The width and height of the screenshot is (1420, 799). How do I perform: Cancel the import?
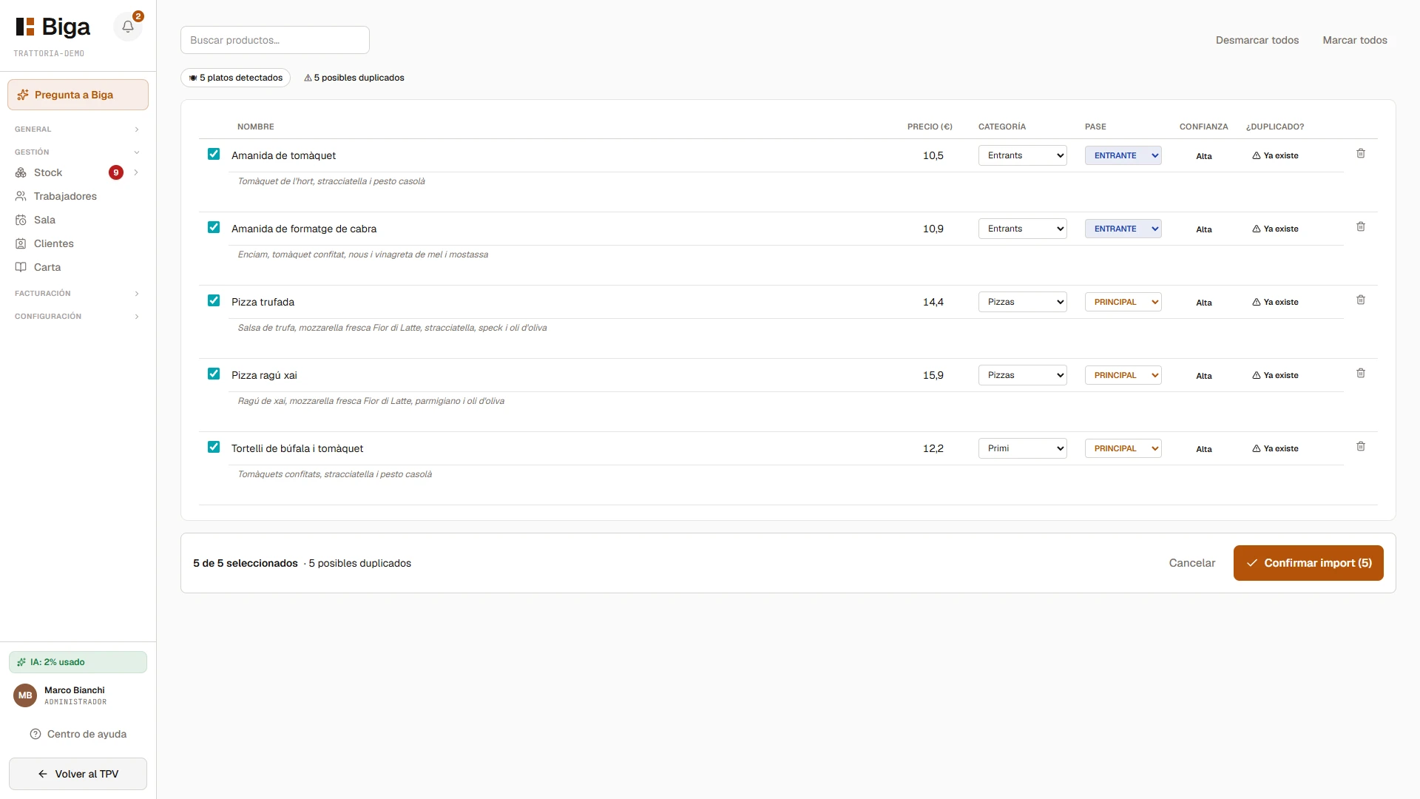coord(1191,563)
